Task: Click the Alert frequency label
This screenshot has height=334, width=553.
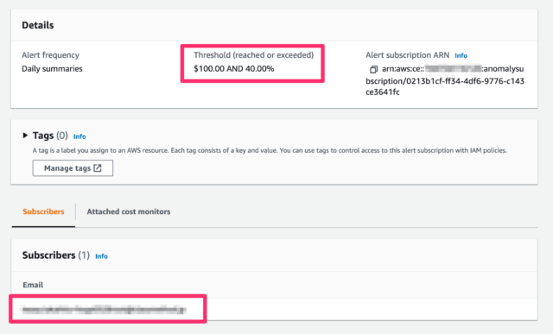Action: point(50,55)
